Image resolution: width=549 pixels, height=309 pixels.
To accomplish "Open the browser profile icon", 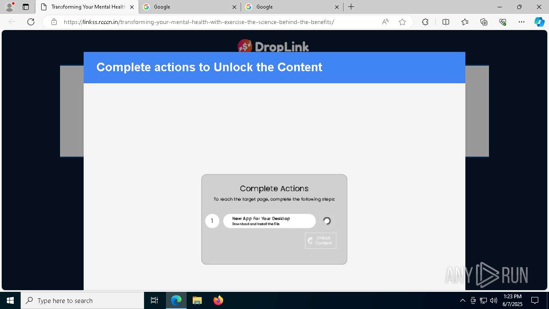I will click(x=9, y=7).
